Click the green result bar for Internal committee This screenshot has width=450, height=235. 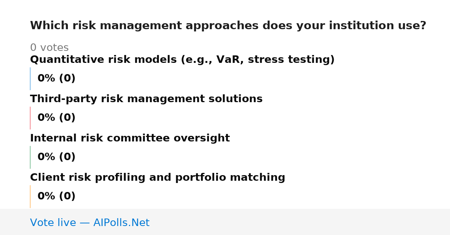pos(30,157)
